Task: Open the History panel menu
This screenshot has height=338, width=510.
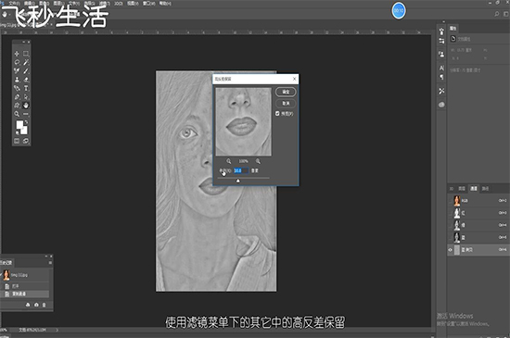Action: (50, 263)
